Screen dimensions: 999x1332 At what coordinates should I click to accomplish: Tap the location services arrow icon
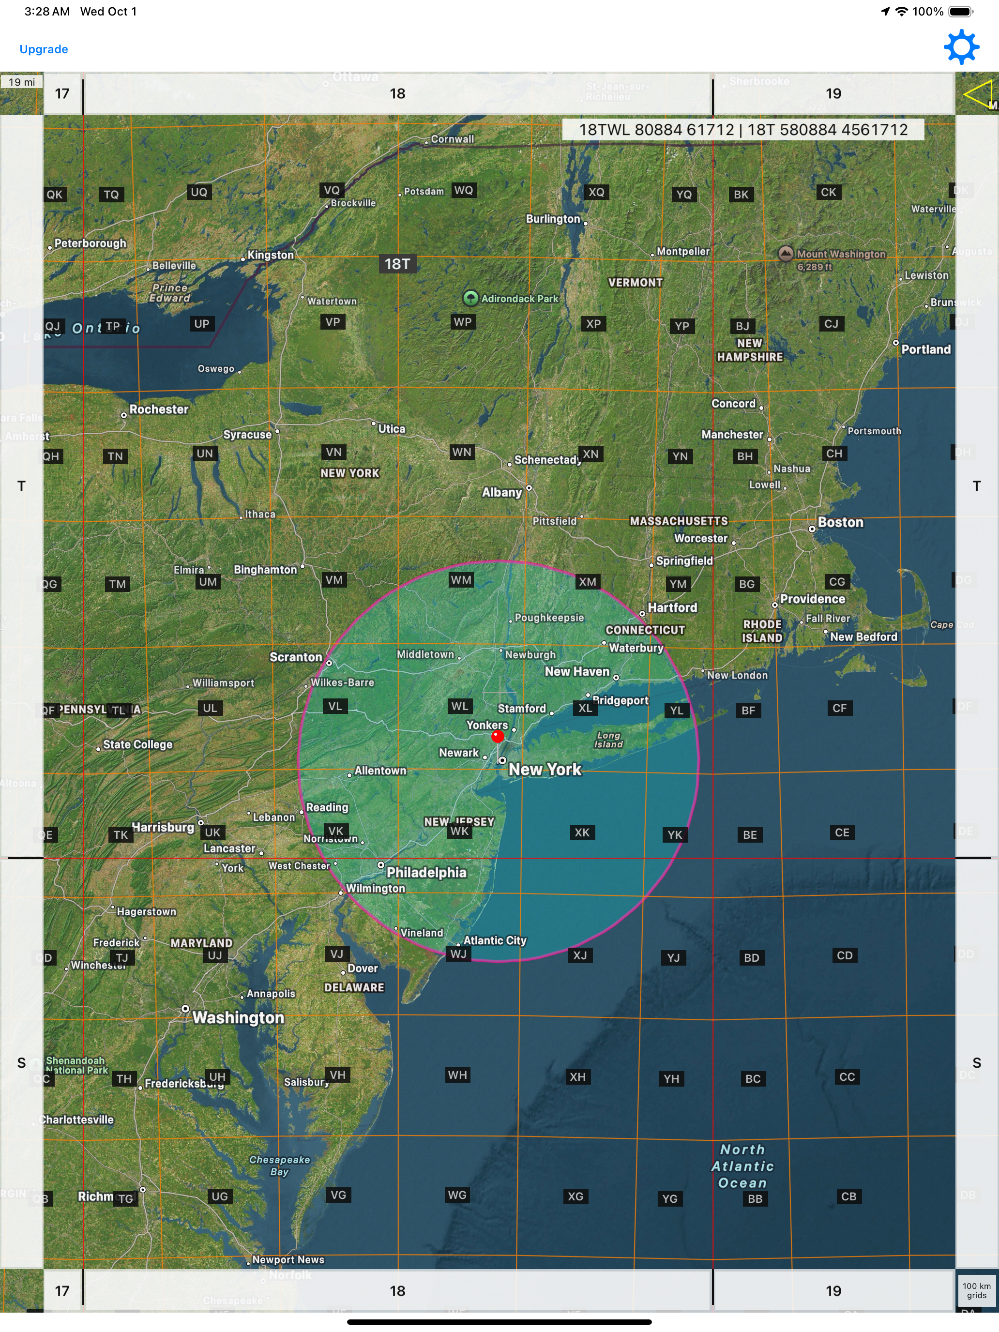coord(885,12)
